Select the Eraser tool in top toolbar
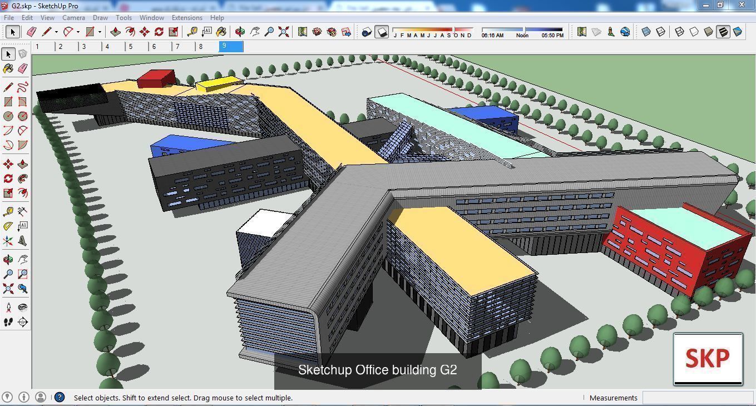The height and width of the screenshot is (406, 756). click(x=32, y=32)
